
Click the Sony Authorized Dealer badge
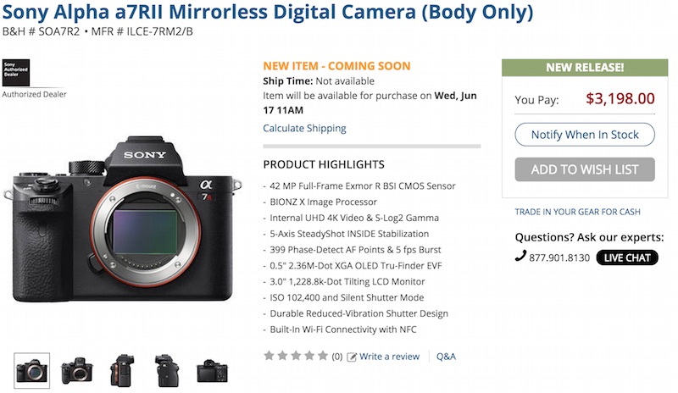17,73
